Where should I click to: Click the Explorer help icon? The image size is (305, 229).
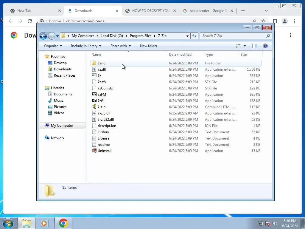click(x=265, y=46)
